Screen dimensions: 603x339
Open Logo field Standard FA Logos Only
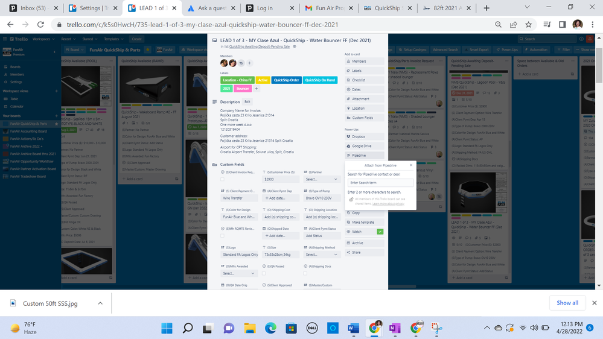[x=240, y=255]
